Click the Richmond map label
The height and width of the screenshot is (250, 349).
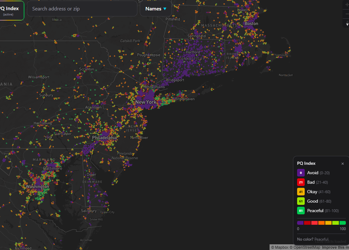(23, 248)
